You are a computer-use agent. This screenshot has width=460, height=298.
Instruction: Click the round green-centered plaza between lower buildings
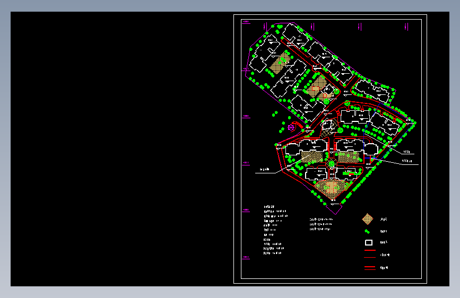tap(332, 164)
